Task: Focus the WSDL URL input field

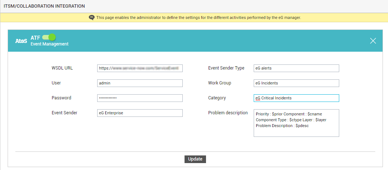Action: coord(140,68)
